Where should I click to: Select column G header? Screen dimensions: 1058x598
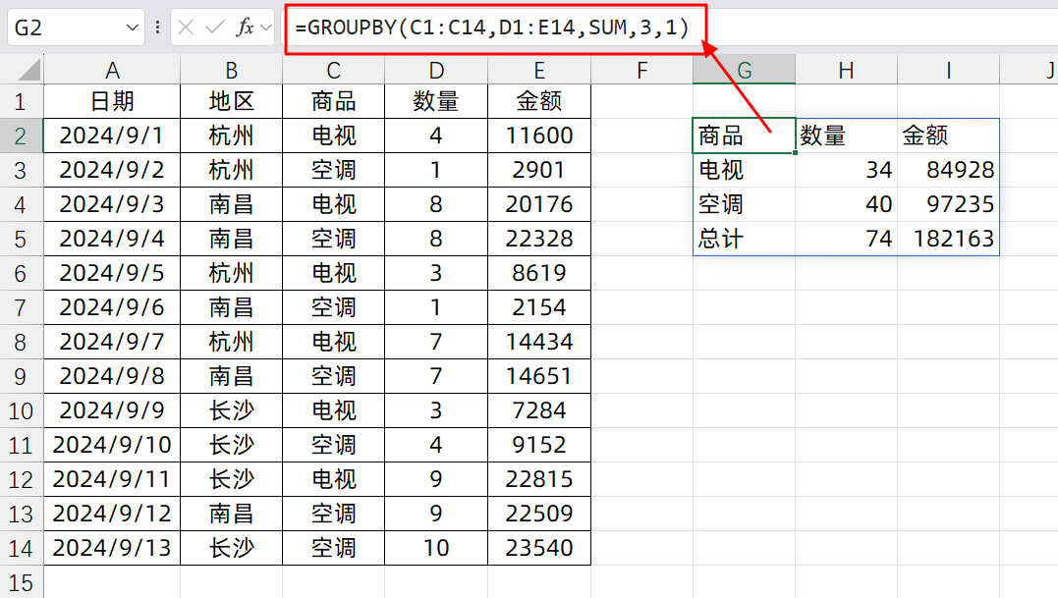[x=745, y=70]
